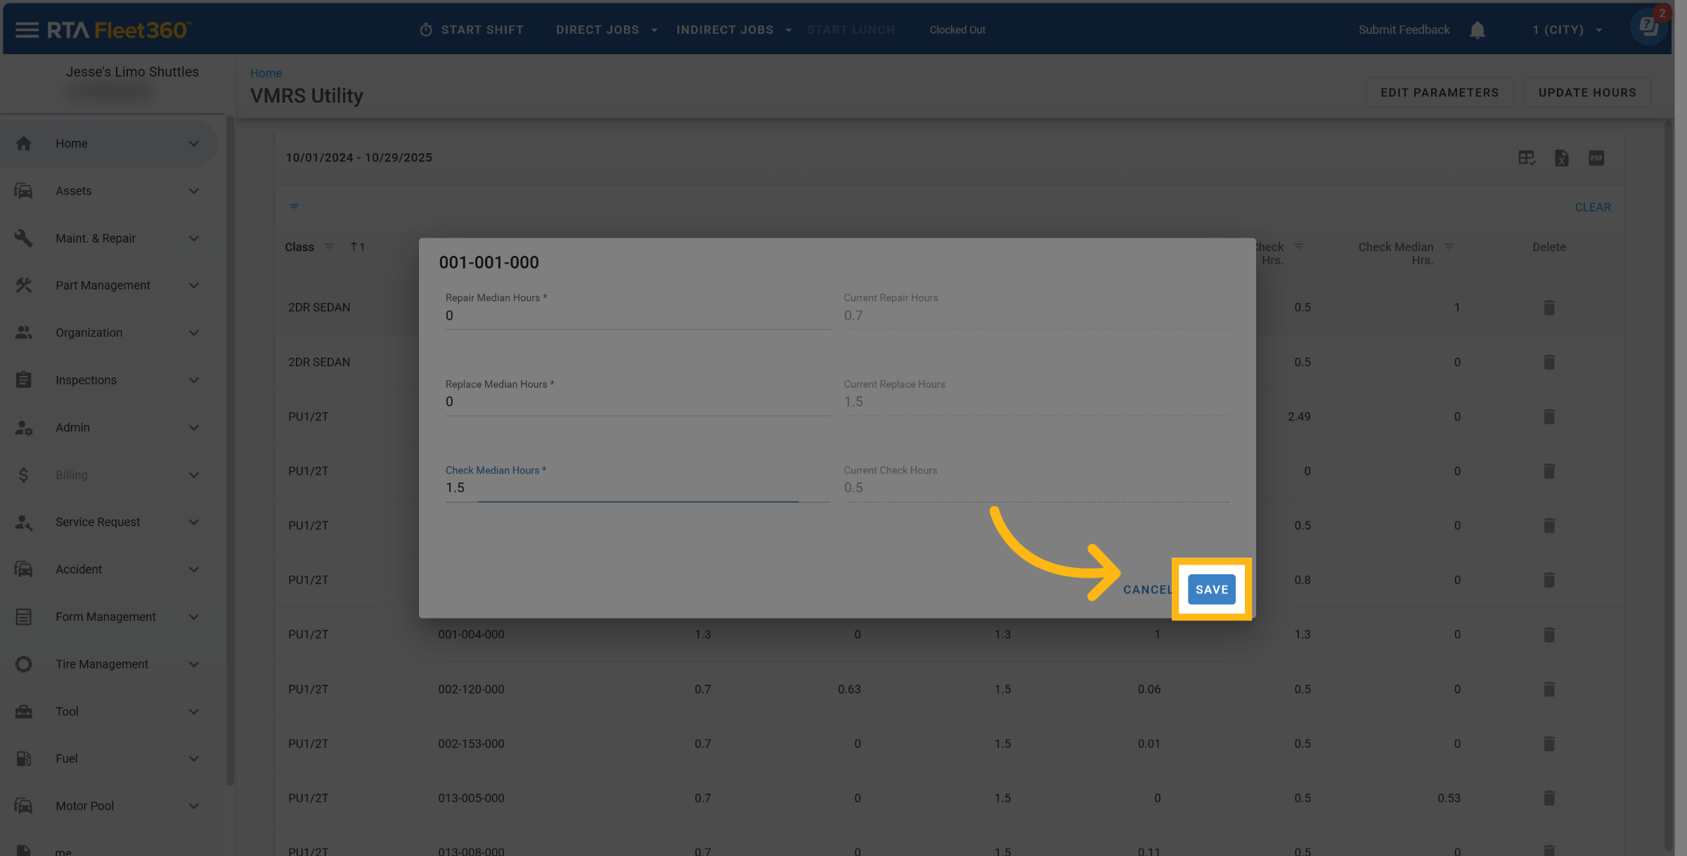
Task: Delete the first 2DR SEDAN row
Action: 1549,308
